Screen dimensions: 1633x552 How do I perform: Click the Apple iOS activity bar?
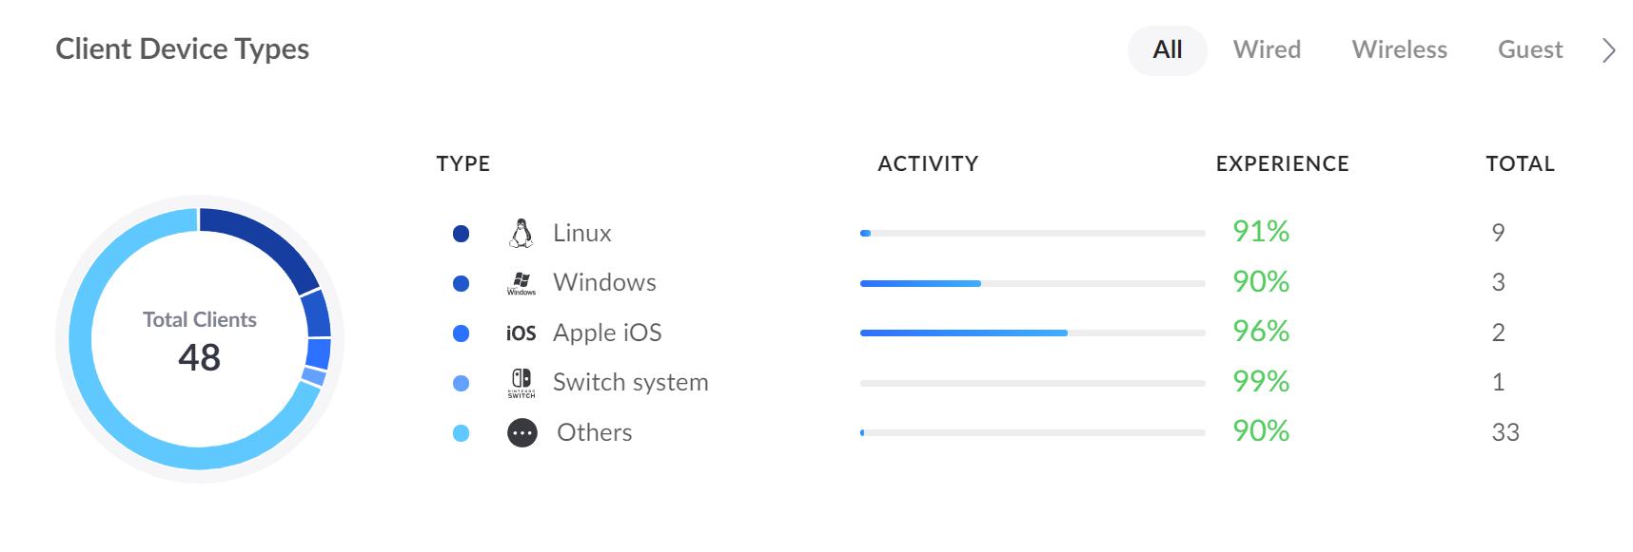pyautogui.click(x=1033, y=333)
